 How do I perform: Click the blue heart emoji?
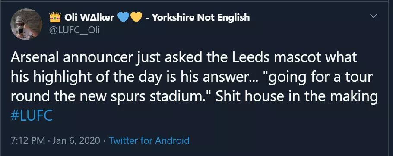(123, 17)
